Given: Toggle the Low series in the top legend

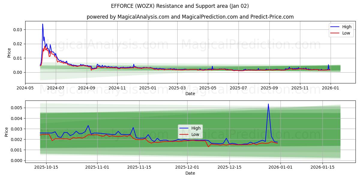Looking at the screenshot, I should 346,32.
